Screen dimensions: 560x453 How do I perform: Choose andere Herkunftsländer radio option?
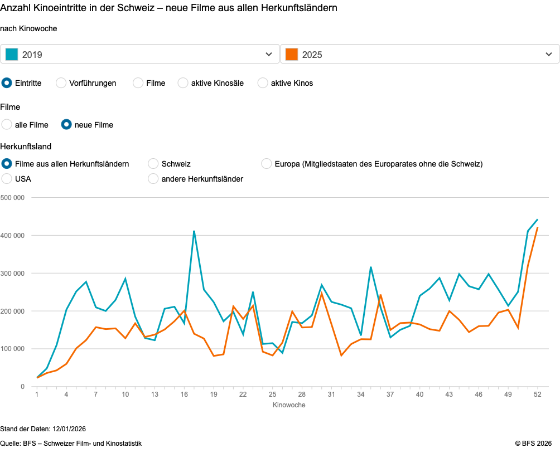[153, 179]
